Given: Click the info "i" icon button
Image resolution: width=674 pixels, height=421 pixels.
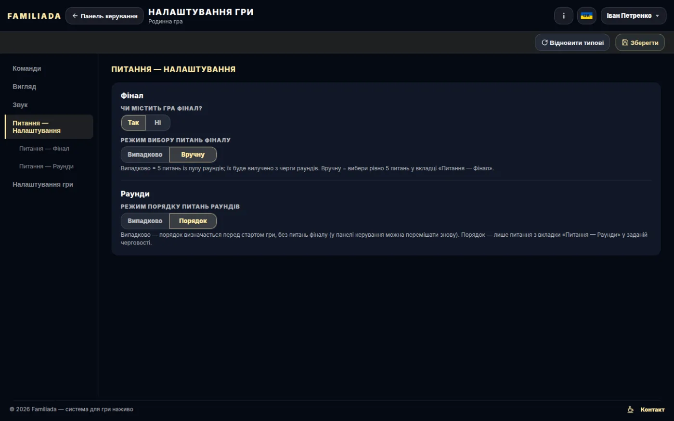Looking at the screenshot, I should click(564, 16).
